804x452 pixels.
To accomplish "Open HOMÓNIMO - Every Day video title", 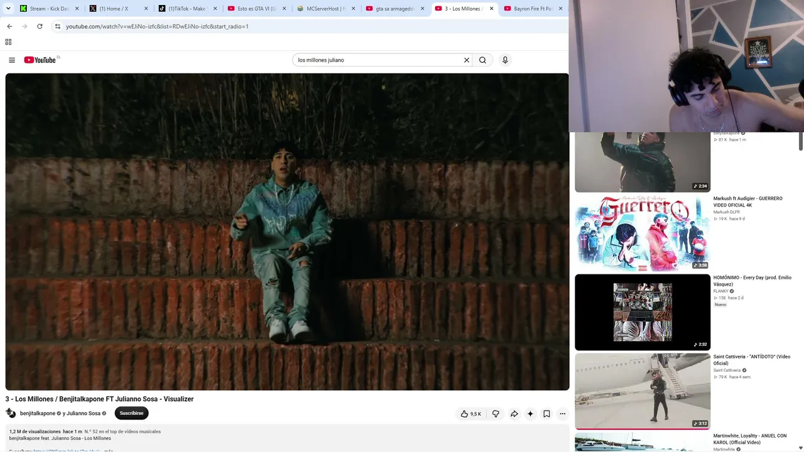I will click(x=752, y=281).
